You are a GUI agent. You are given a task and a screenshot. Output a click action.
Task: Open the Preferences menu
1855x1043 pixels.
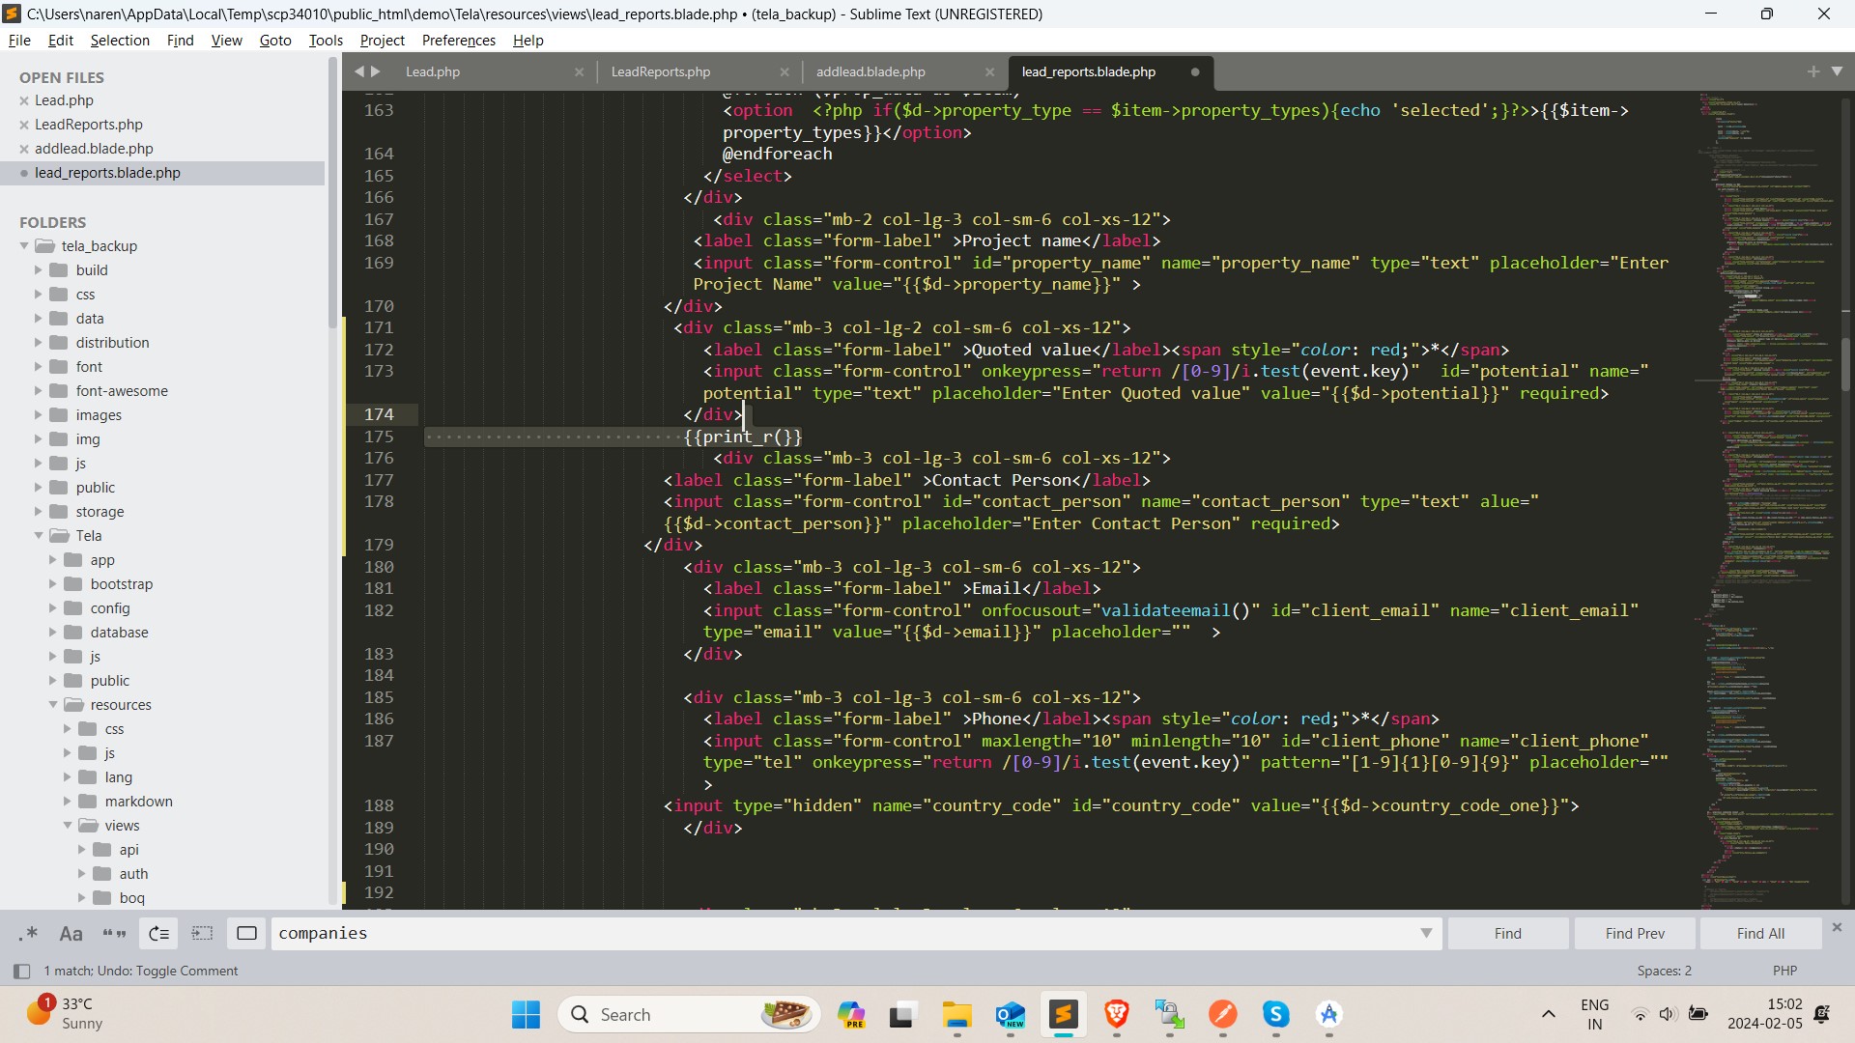pyautogui.click(x=458, y=40)
